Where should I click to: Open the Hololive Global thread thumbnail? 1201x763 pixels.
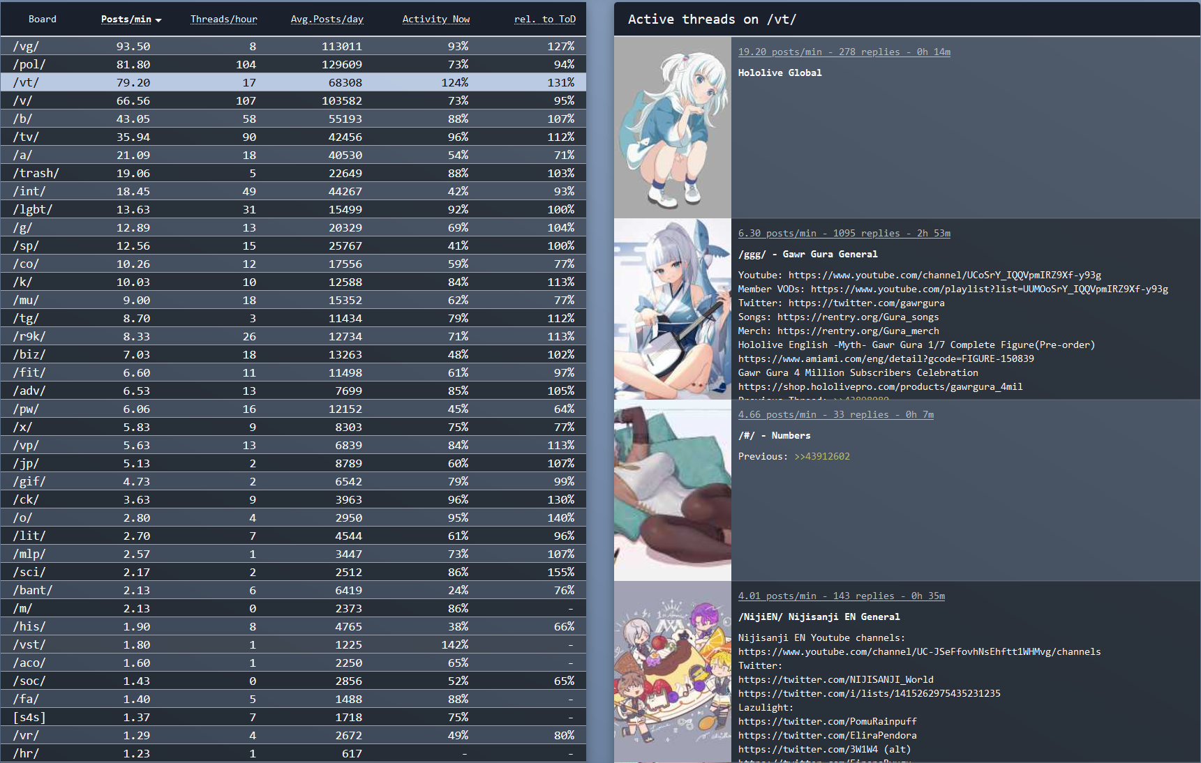(x=673, y=128)
